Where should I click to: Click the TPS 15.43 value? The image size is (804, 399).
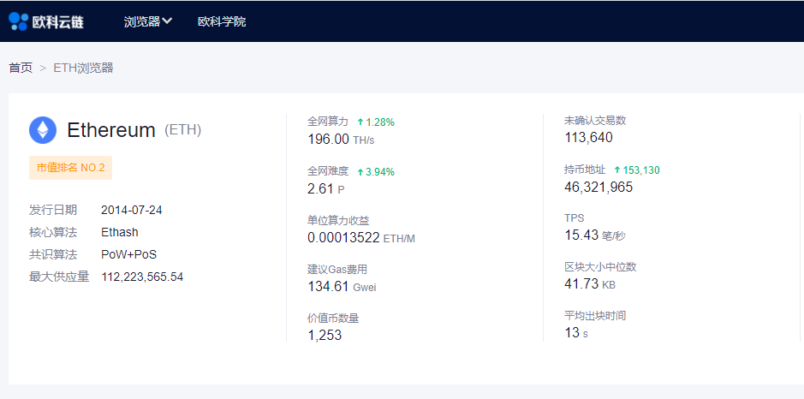(581, 235)
